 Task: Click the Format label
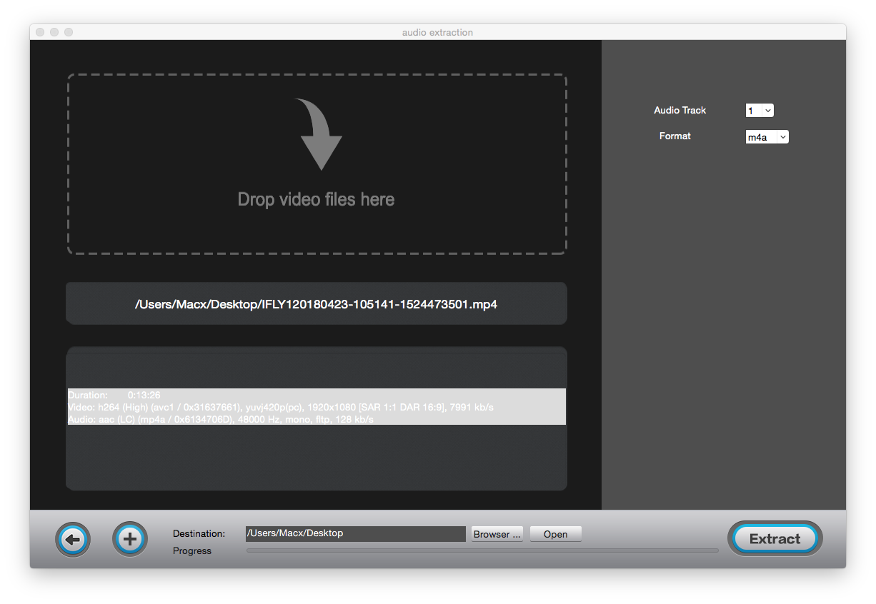675,136
